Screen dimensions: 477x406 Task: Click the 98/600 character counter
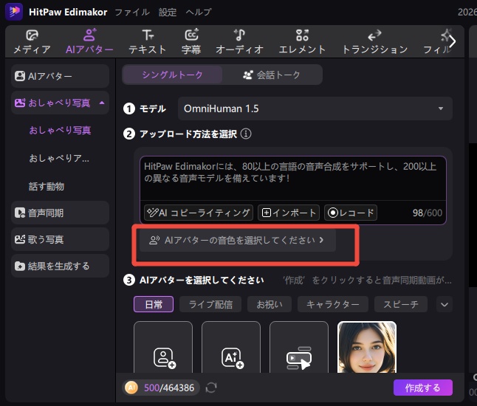[x=427, y=213]
